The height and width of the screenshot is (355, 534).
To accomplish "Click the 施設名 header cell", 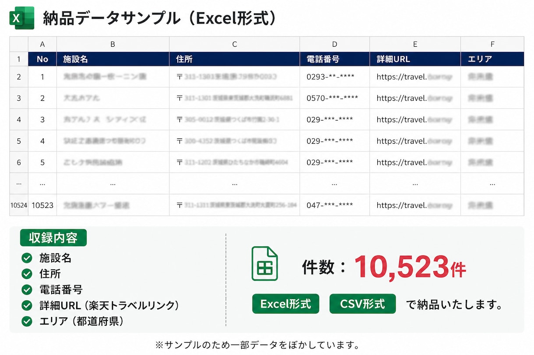I will coord(113,59).
